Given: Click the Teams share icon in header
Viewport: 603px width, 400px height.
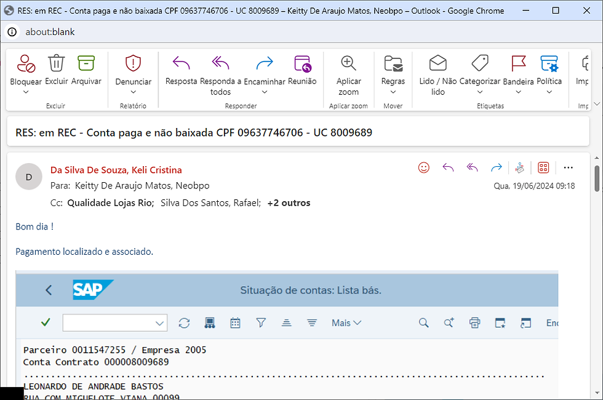Looking at the screenshot, I should click(x=519, y=167).
